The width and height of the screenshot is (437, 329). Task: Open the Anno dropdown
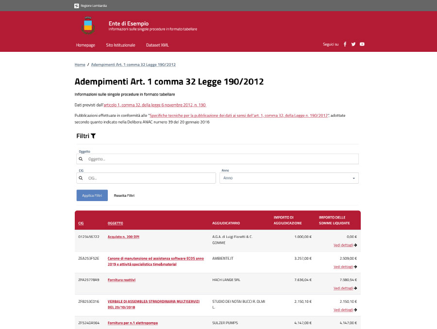click(289, 178)
